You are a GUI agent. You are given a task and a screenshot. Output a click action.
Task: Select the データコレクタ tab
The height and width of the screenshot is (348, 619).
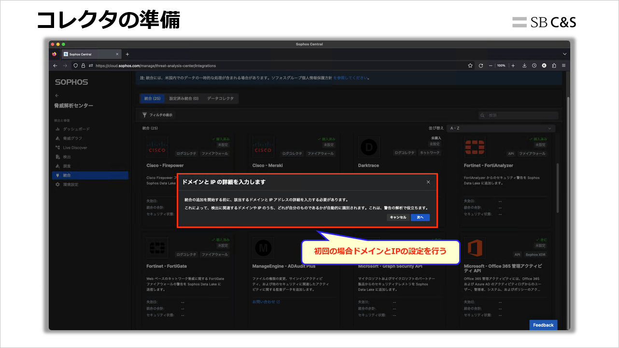point(220,98)
